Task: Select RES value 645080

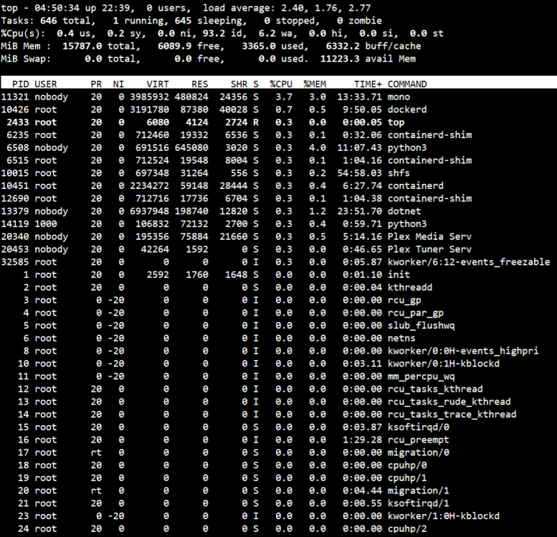Action: click(x=191, y=147)
